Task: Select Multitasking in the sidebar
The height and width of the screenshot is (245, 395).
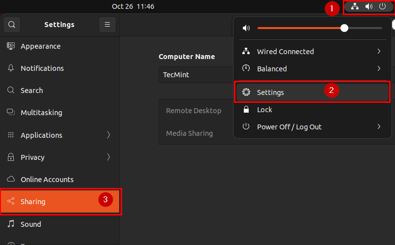Action: click(41, 113)
